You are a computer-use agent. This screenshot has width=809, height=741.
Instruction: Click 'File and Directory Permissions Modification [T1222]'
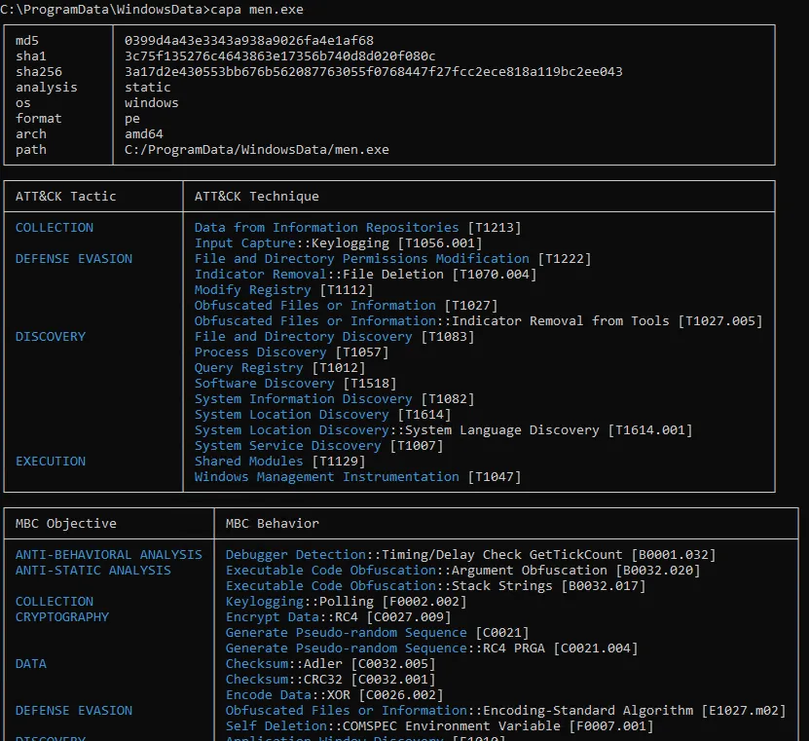tap(392, 259)
